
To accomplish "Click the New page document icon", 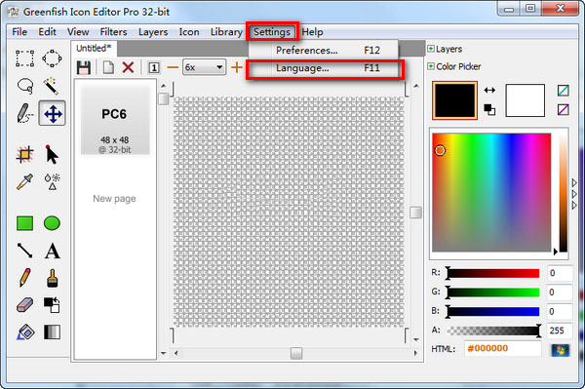I will [108, 68].
